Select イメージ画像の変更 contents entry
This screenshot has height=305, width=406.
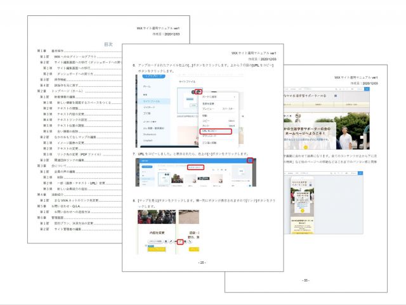pyautogui.click(x=82, y=143)
